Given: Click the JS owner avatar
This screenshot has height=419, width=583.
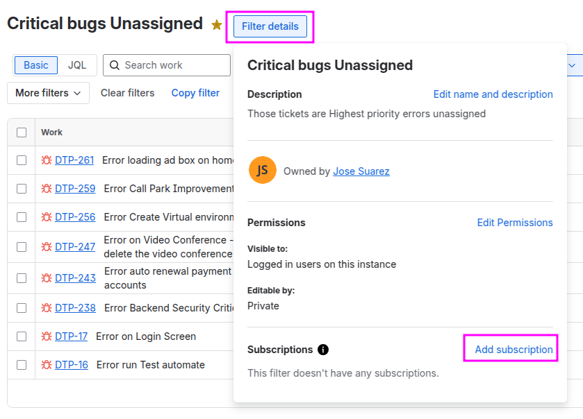Looking at the screenshot, I should click(x=263, y=170).
